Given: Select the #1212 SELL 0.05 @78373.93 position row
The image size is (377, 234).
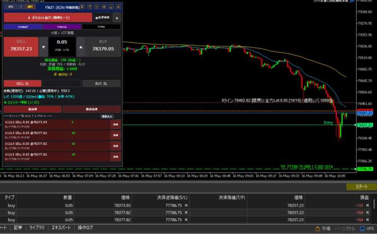Looking at the screenshot, I should coord(57,124).
